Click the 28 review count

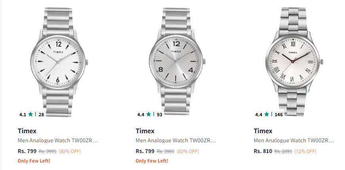41,115
